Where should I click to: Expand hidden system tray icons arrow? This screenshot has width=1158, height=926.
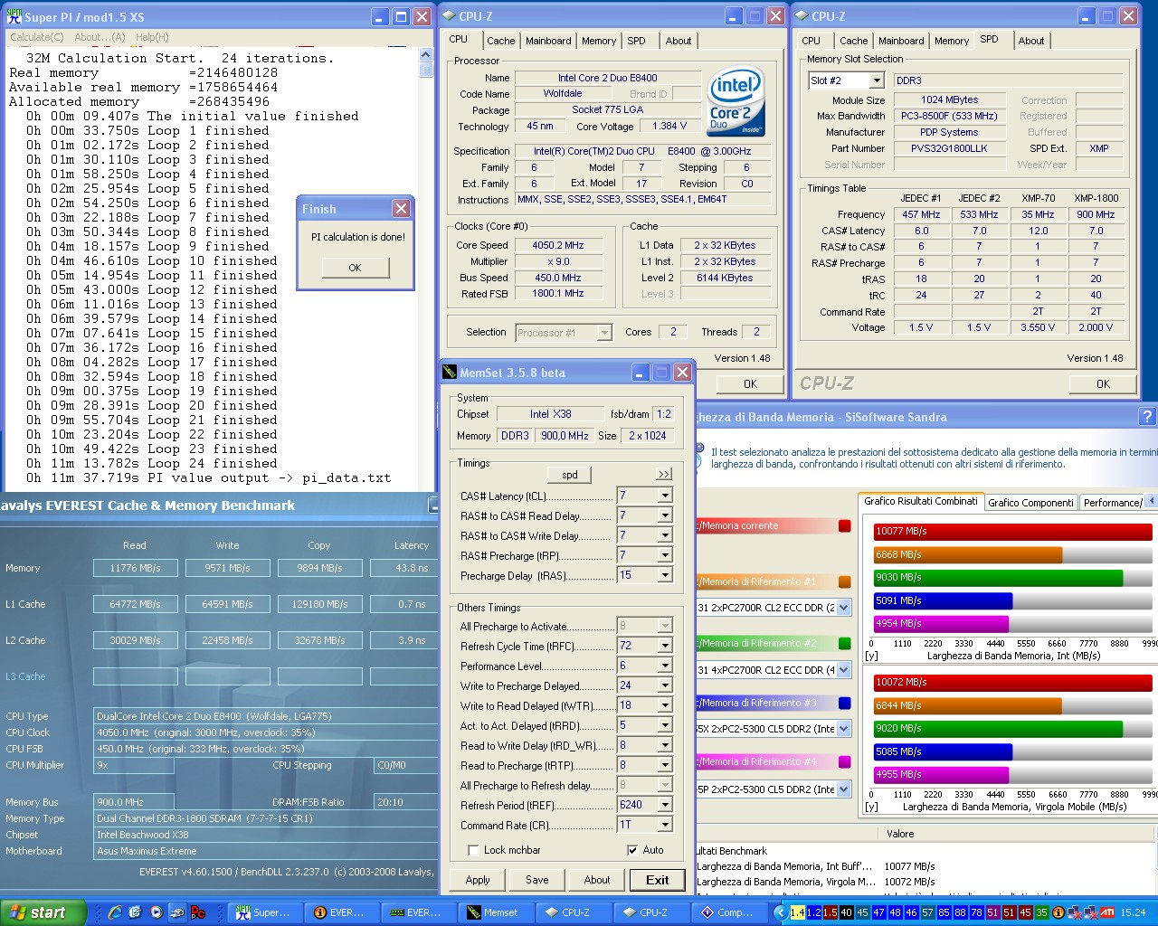tap(780, 912)
